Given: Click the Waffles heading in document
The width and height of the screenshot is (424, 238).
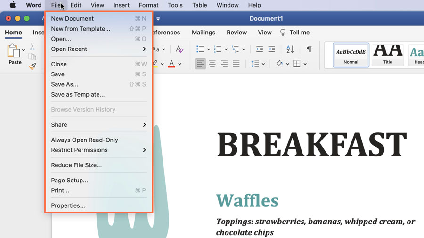Looking at the screenshot, I should pyautogui.click(x=247, y=200).
